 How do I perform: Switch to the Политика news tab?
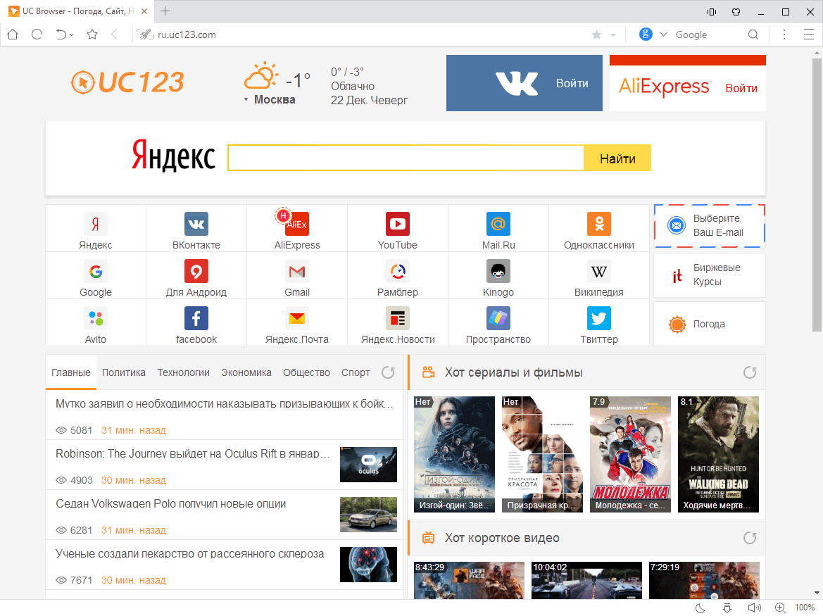124,372
